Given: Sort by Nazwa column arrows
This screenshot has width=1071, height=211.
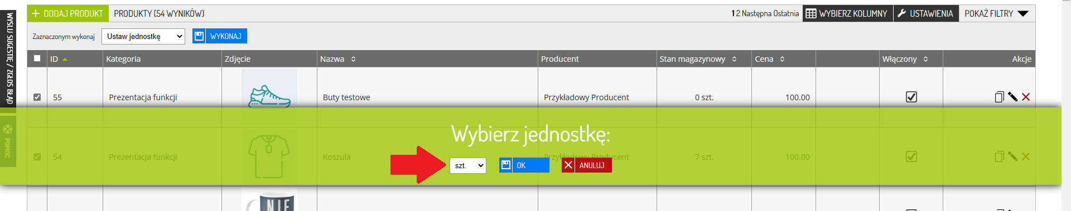Looking at the screenshot, I should click(x=353, y=59).
